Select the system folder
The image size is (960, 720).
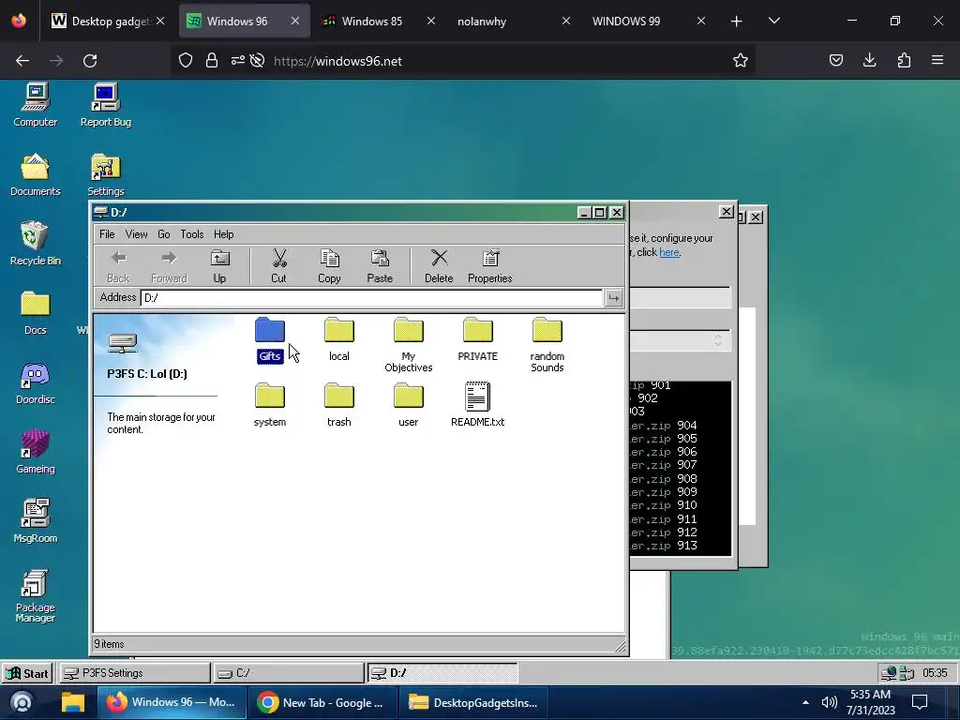pyautogui.click(x=270, y=405)
